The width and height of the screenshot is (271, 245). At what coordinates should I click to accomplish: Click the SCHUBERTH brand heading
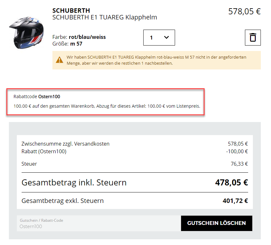71,11
